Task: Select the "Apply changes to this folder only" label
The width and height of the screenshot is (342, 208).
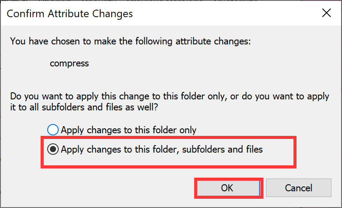Action: [x=128, y=130]
